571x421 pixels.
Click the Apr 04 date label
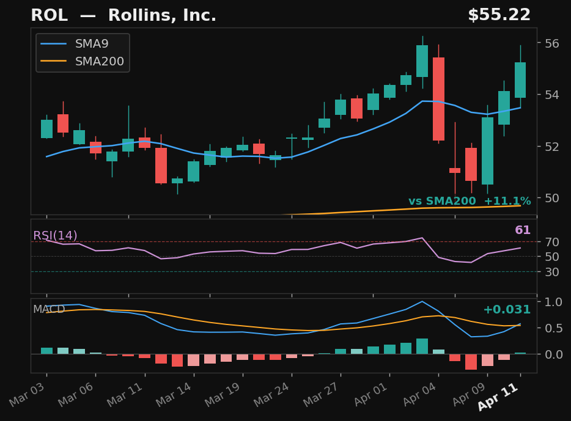pos(420,394)
